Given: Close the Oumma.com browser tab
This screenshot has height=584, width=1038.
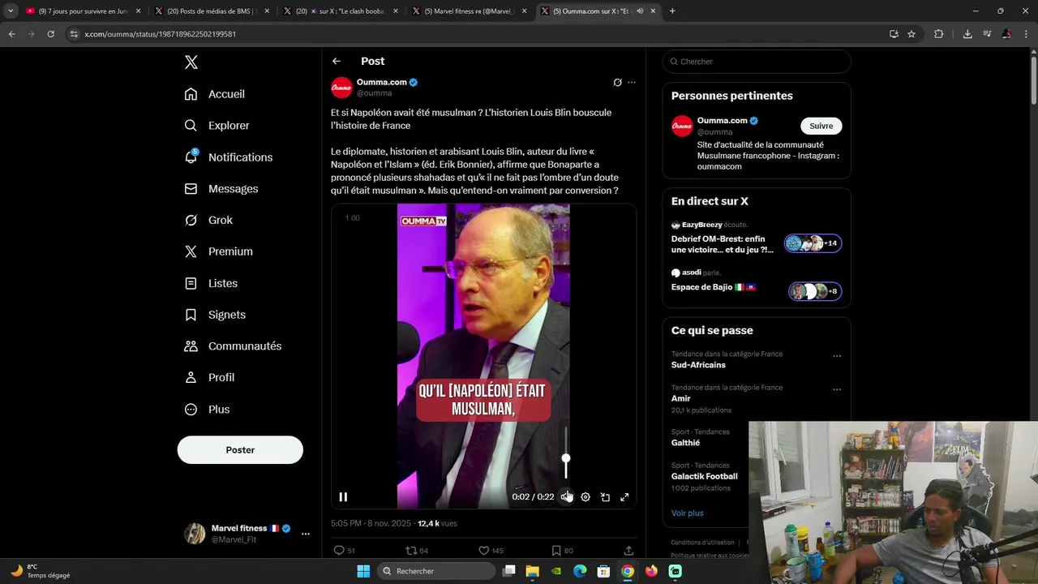Looking at the screenshot, I should coord(653,11).
